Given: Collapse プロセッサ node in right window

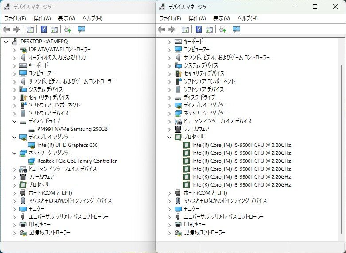Looking at the screenshot, I should point(169,137).
